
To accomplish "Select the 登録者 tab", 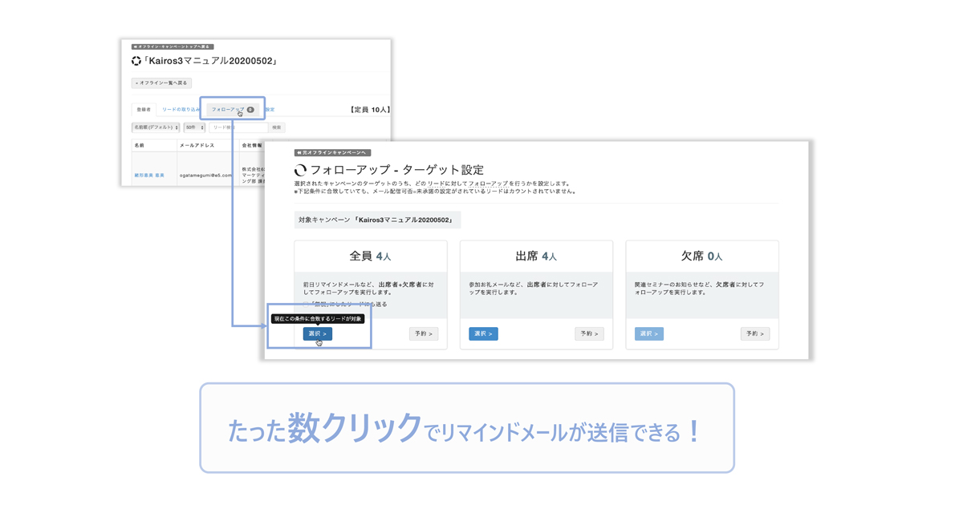I will coord(144,110).
